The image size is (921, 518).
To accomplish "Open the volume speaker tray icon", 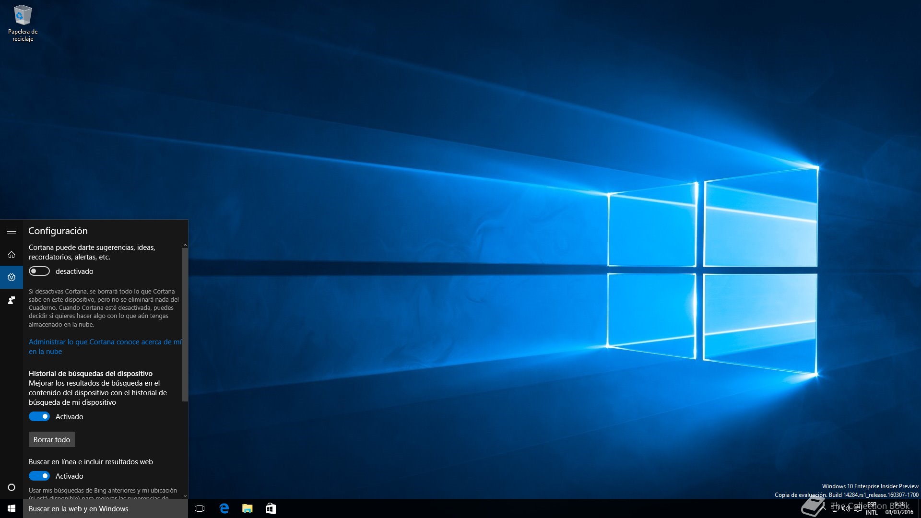I will pyautogui.click(x=846, y=508).
